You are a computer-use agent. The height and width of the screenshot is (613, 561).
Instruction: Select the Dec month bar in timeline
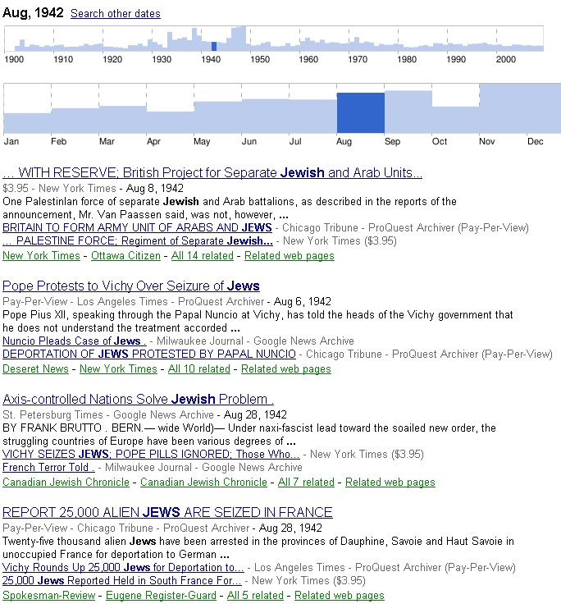[x=544, y=108]
